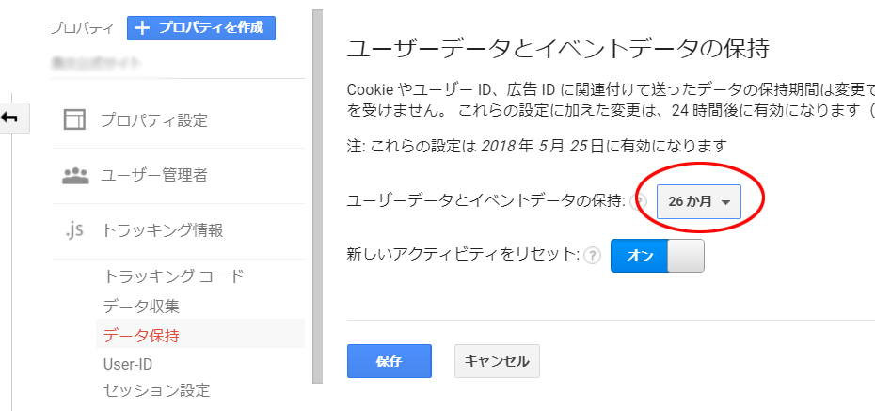Click the plus icon in create property button
Viewport: 875px width, 411px height.
pos(143,28)
